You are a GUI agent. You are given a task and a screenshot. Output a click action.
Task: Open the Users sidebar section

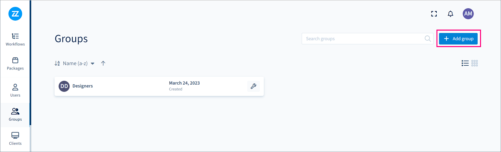point(15,90)
